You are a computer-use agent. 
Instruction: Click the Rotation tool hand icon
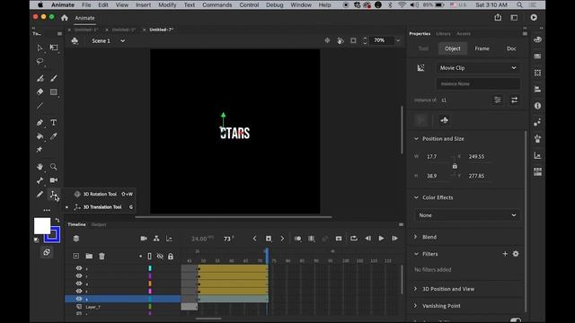341,40
